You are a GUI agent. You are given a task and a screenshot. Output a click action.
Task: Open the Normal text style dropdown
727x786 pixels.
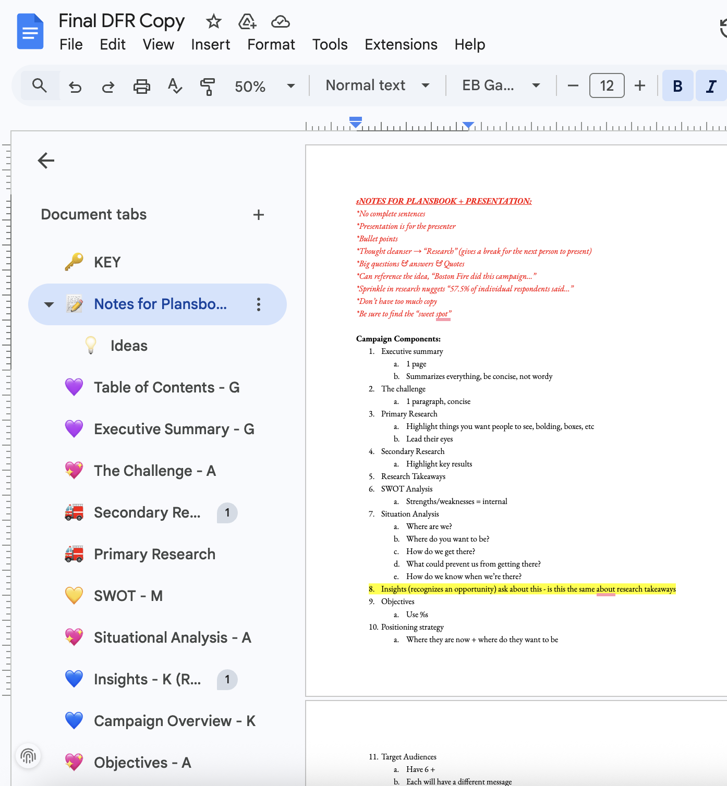point(378,85)
